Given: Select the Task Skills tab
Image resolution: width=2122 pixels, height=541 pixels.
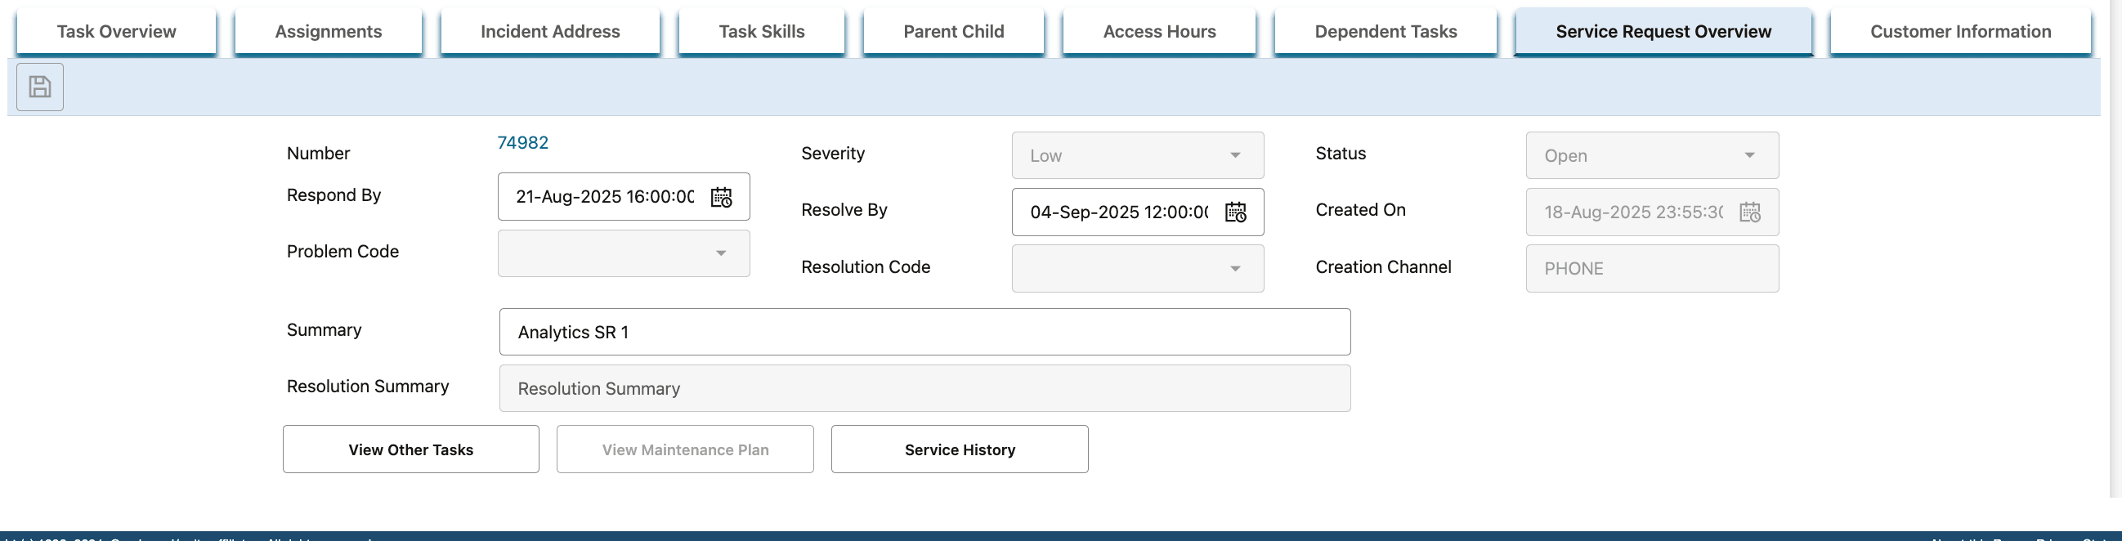Looking at the screenshot, I should click(x=761, y=32).
